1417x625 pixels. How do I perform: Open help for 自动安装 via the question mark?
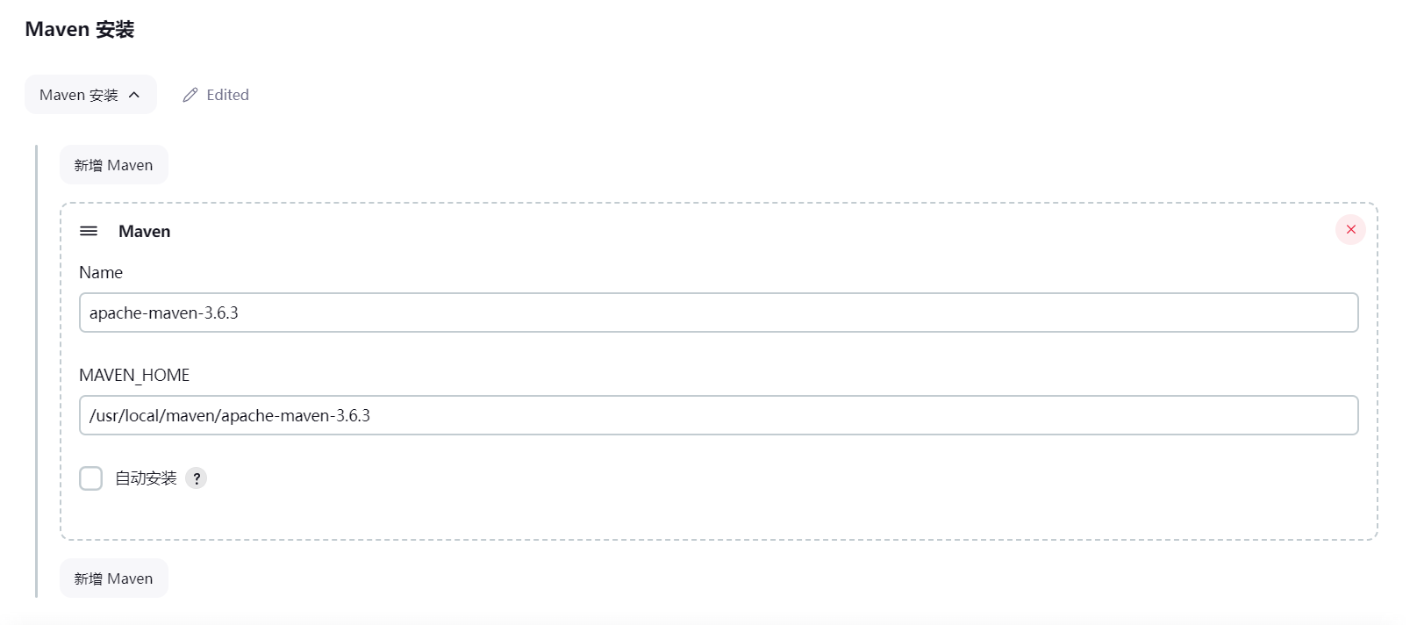(197, 478)
